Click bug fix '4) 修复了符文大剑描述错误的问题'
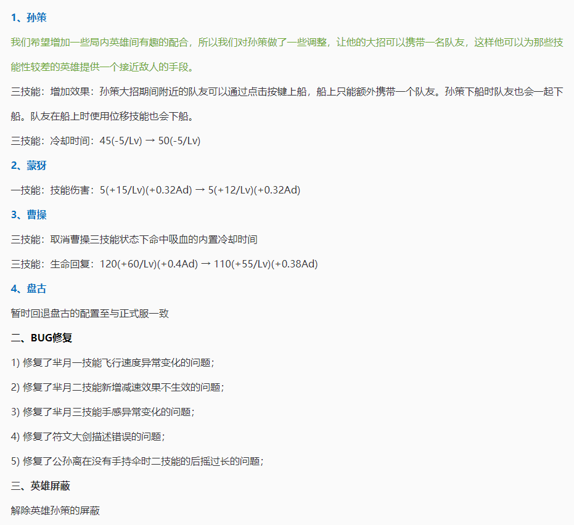 [x=88, y=436]
